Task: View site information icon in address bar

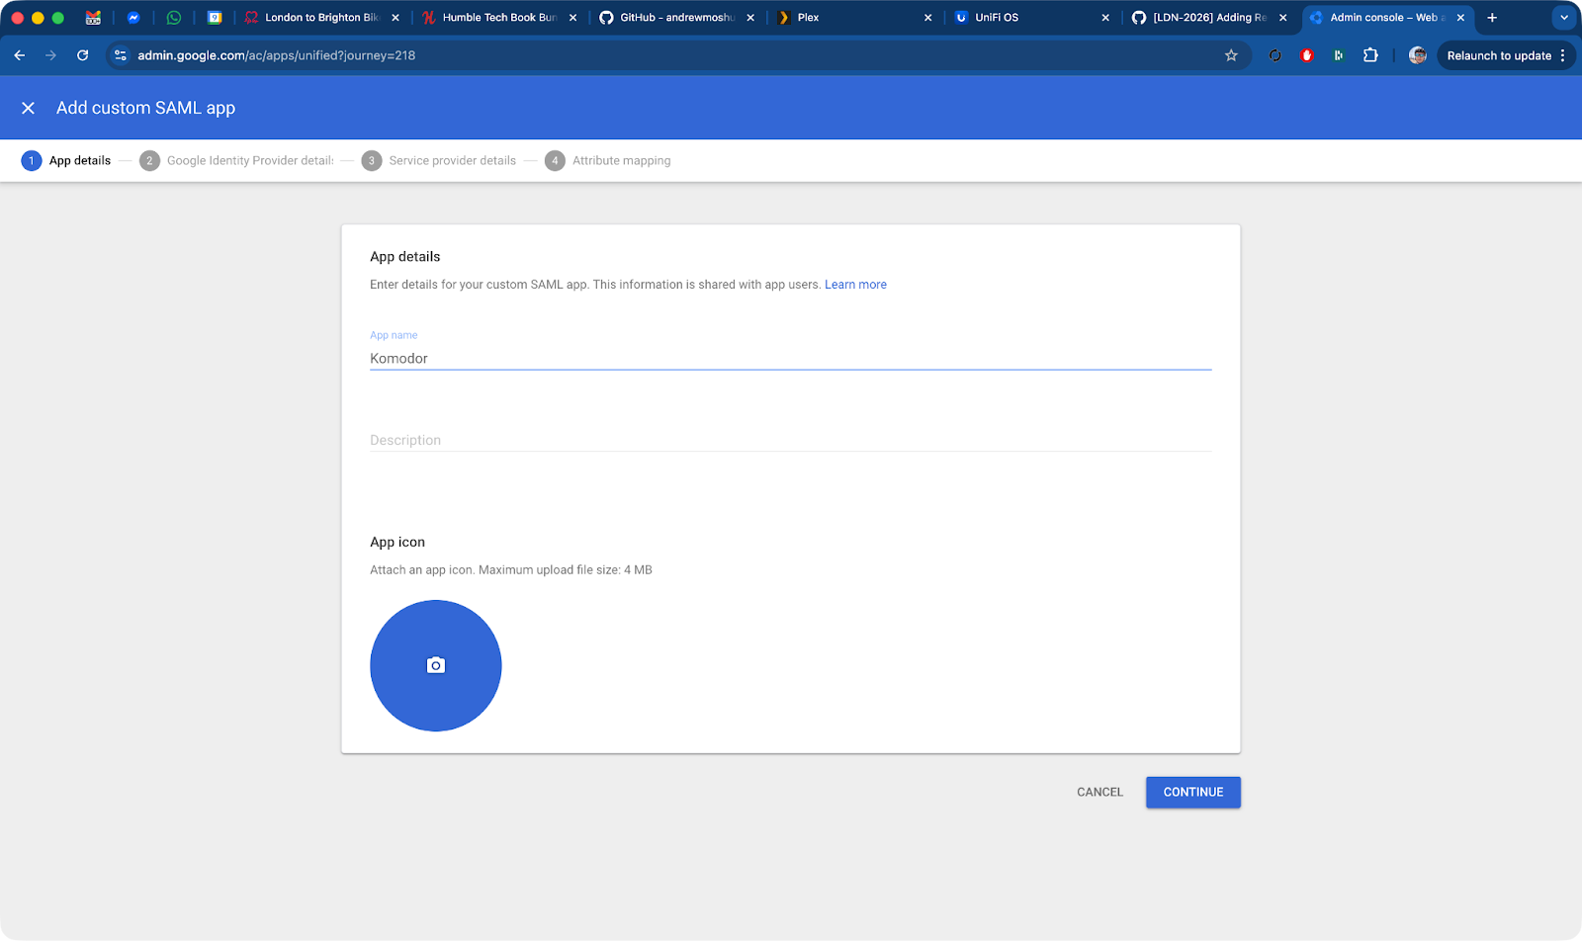Action: tap(121, 55)
